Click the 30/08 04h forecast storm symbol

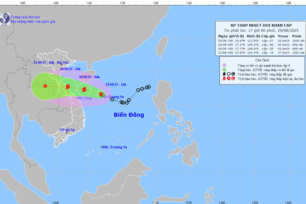click(x=84, y=90)
